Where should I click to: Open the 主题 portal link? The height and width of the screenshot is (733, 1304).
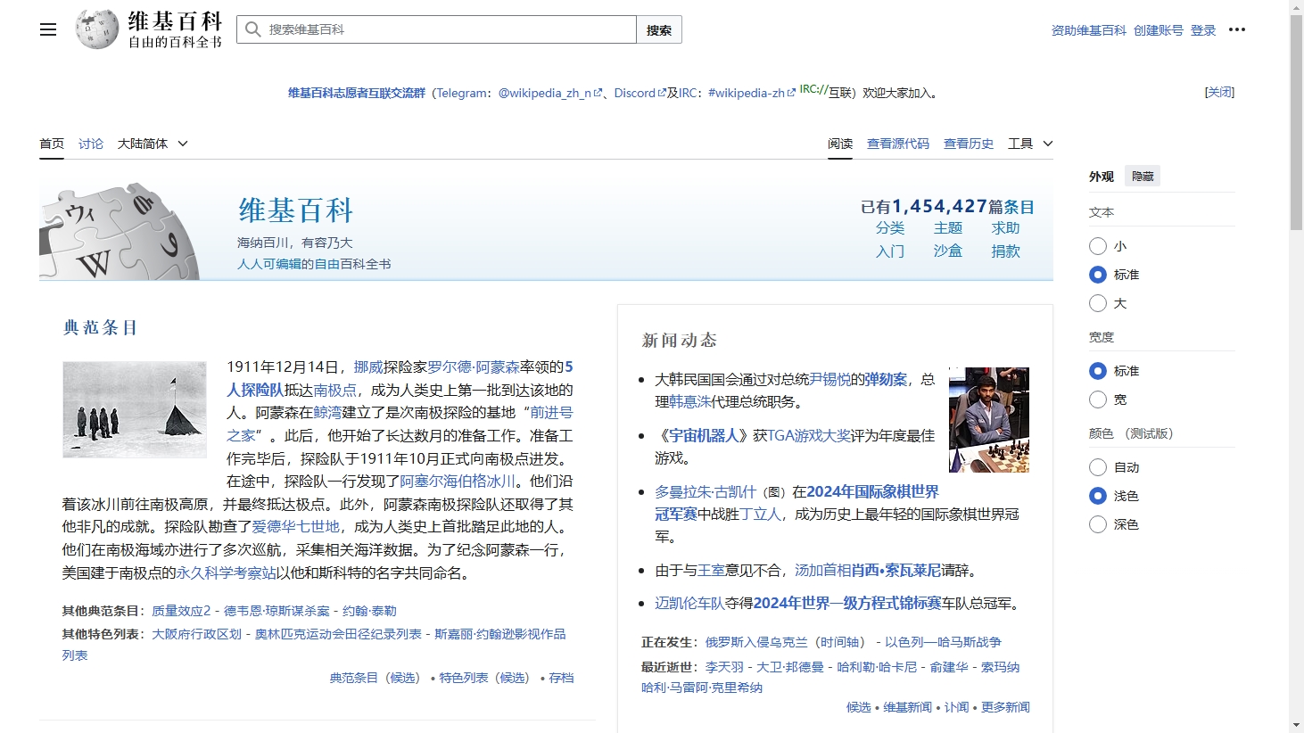click(948, 228)
